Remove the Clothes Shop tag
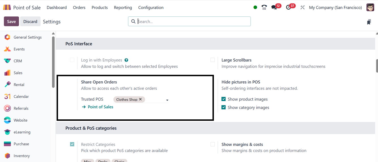Viewport: 378px width, 162px height. tap(140, 99)
